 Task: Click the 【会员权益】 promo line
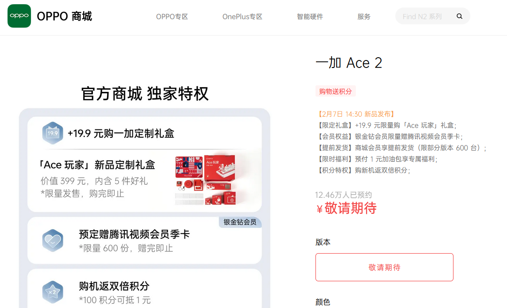[389, 136]
